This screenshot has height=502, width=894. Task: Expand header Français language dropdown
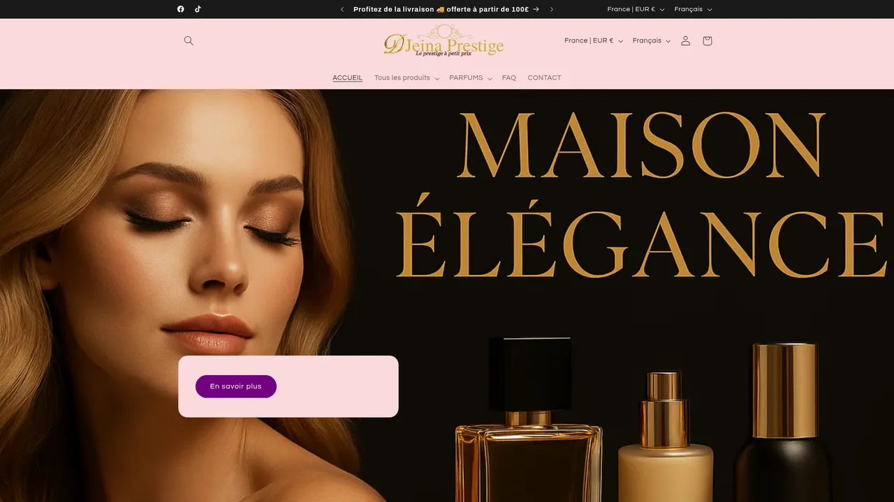(651, 40)
